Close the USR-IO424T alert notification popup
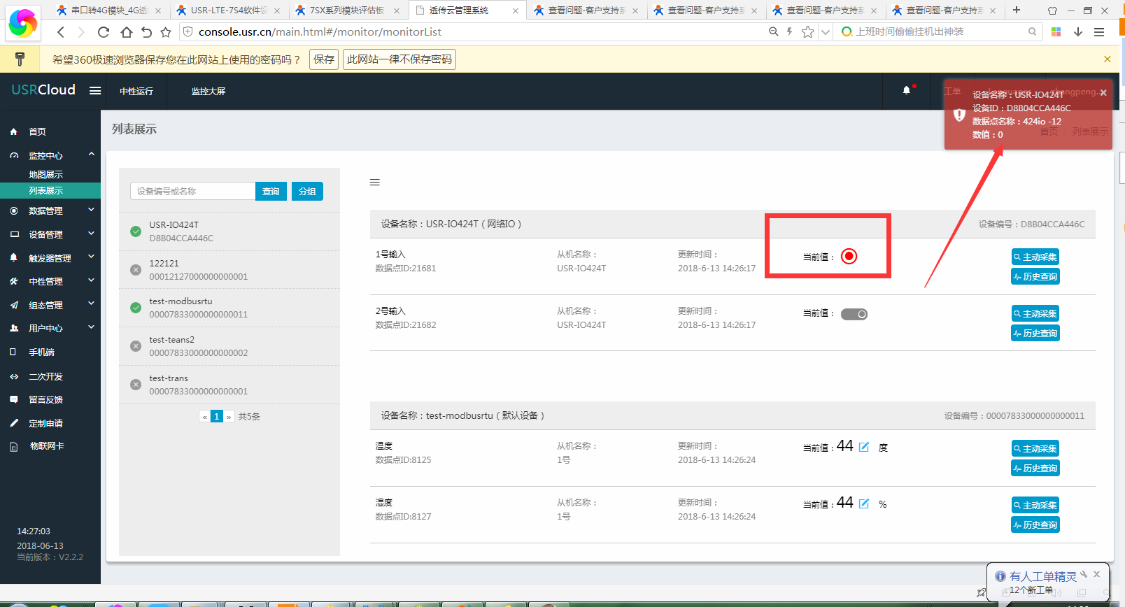This screenshot has width=1125, height=607. tap(1103, 92)
